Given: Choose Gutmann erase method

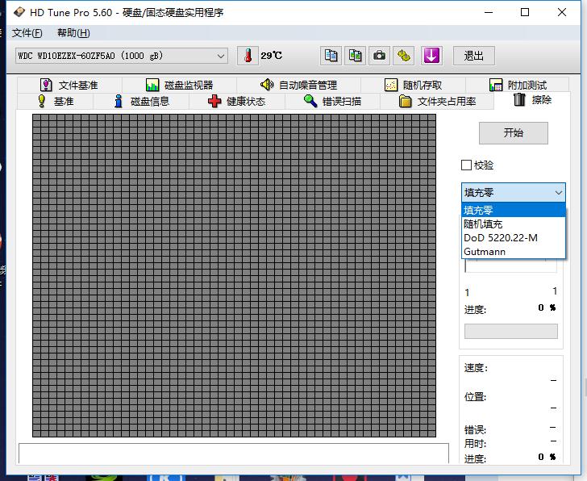Looking at the screenshot, I should click(514, 252).
